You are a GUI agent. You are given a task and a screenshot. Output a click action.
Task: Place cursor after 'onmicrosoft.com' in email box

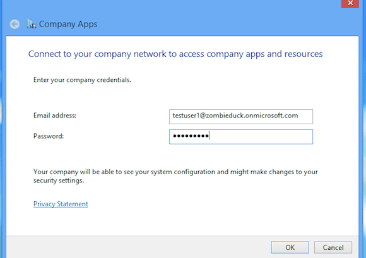(298, 115)
